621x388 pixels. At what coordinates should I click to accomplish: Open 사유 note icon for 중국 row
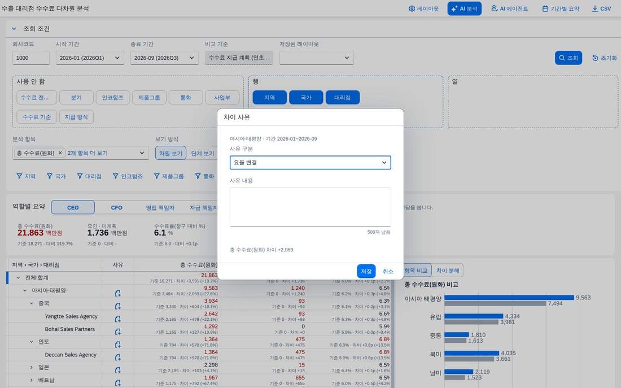pyautogui.click(x=117, y=306)
